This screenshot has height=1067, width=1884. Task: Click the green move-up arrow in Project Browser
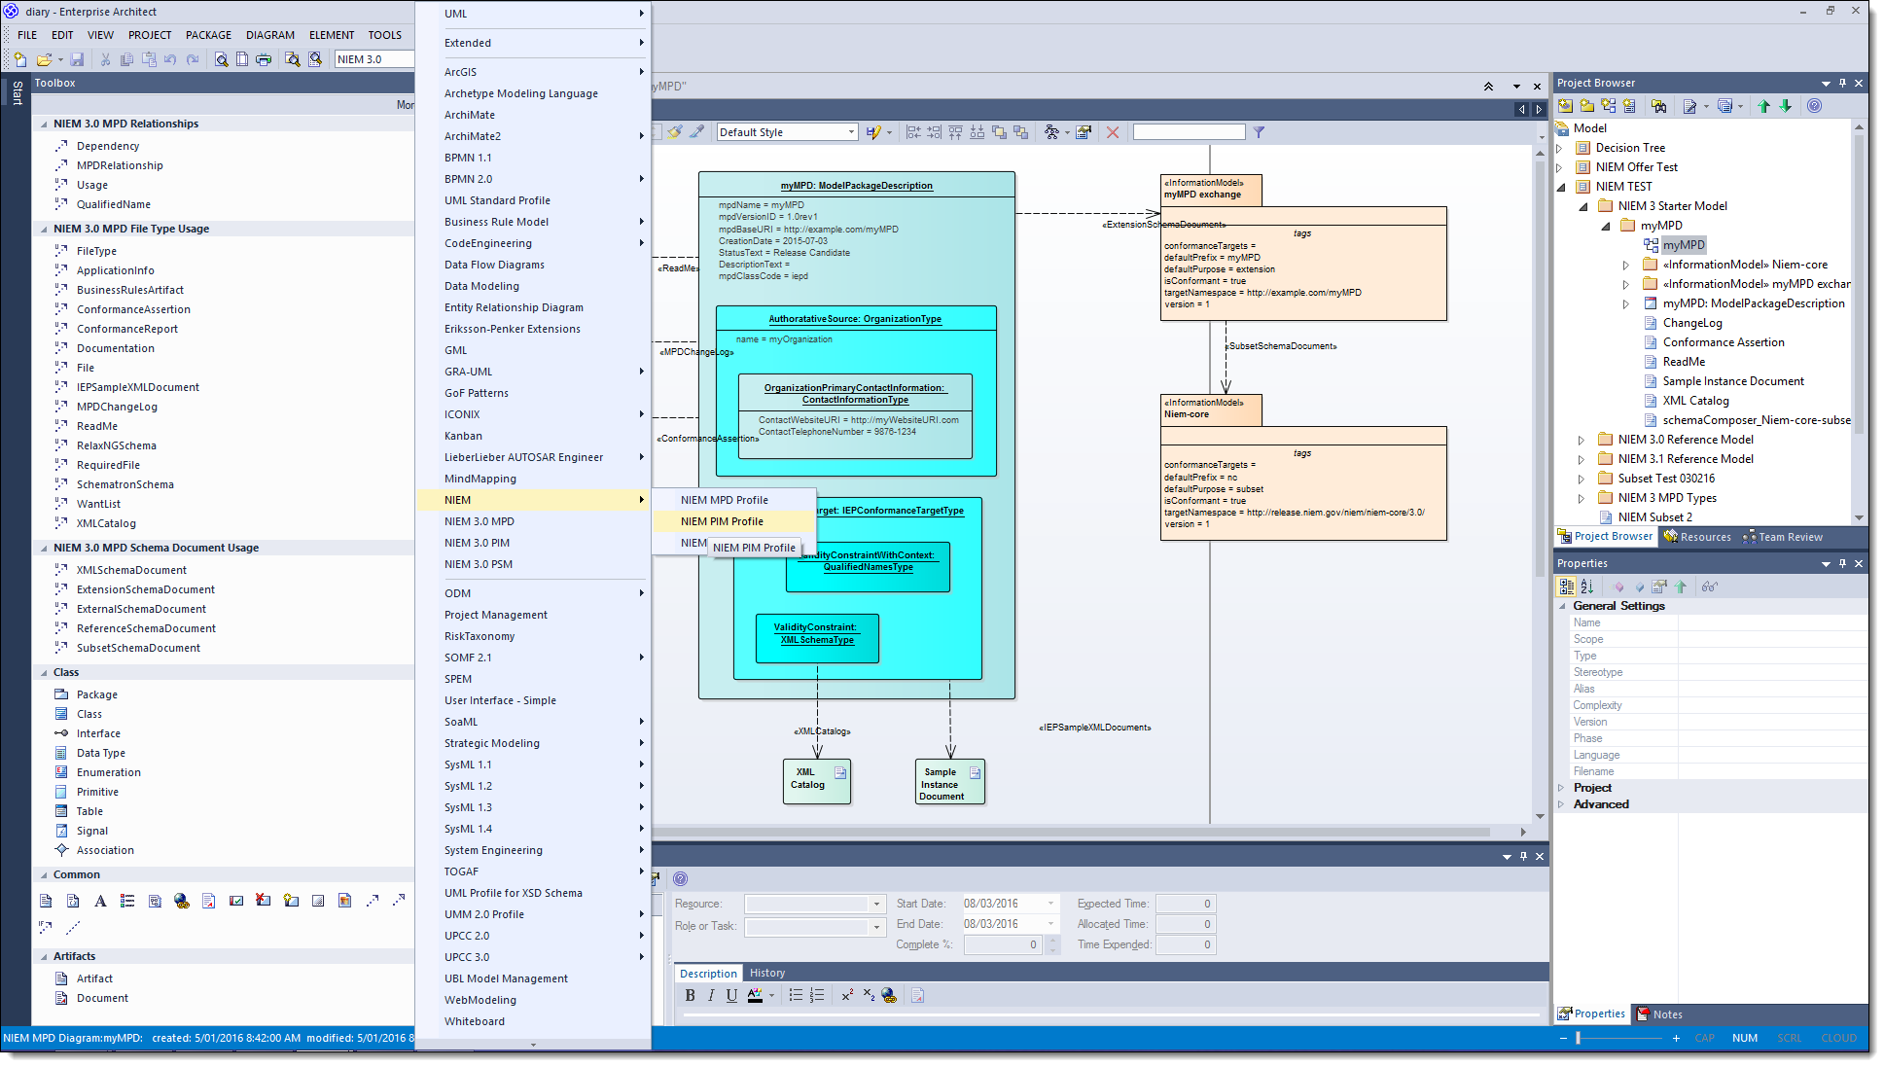pos(1764,106)
